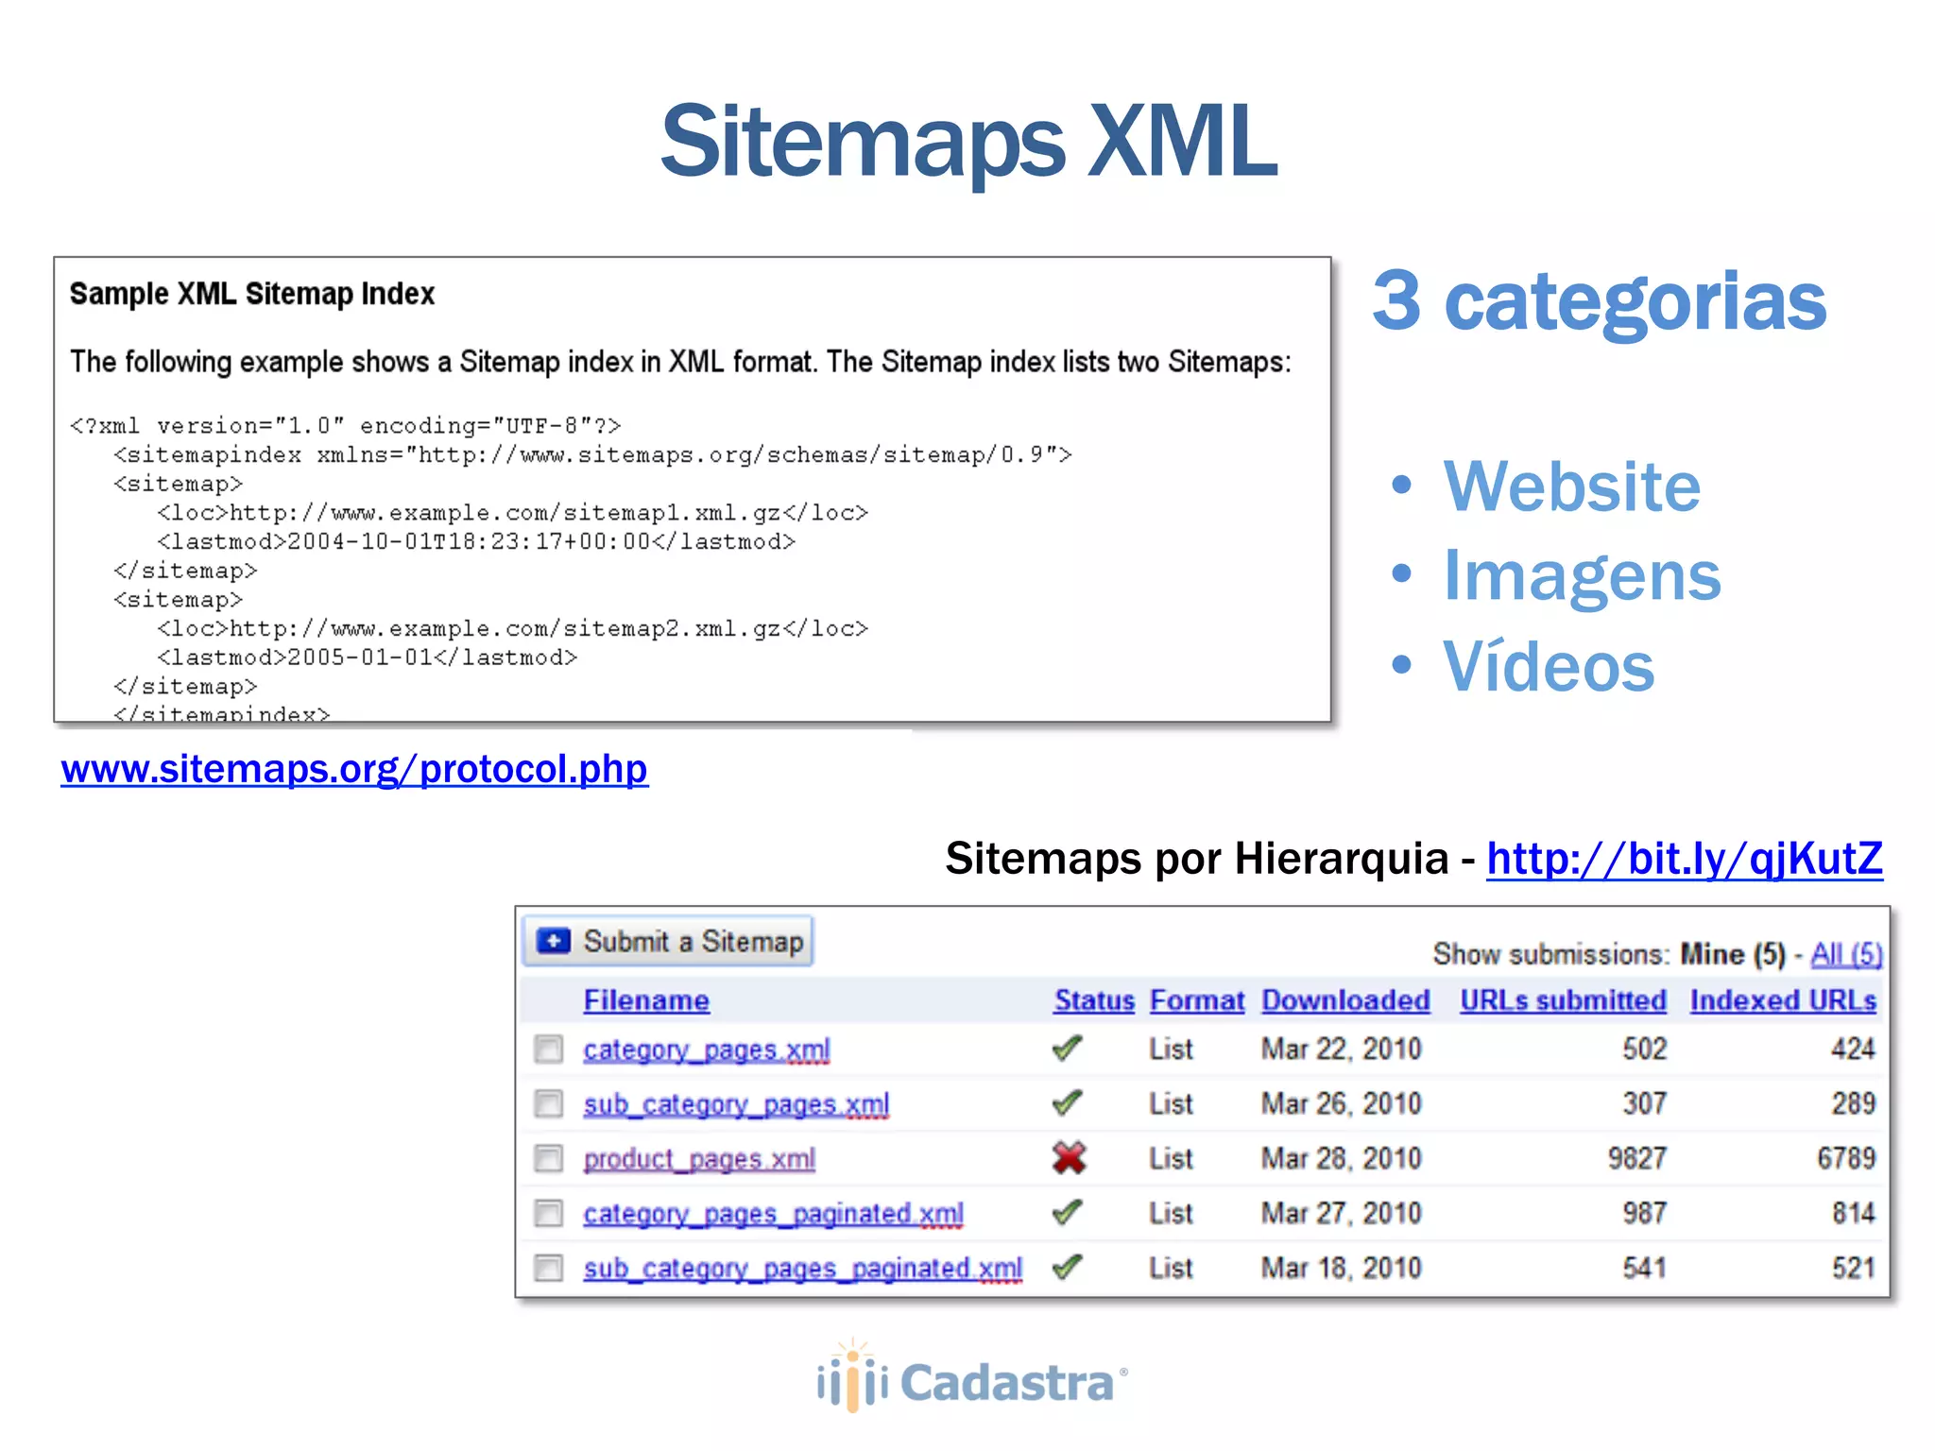This screenshot has width=1935, height=1451.
Task: Click the 3 categorias heading
Action: pyautogui.click(x=1600, y=301)
